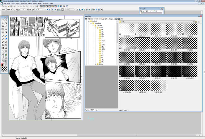Click the Navigator zoom dropdown arrow
The width and height of the screenshot is (205, 139).
[x=151, y=11]
